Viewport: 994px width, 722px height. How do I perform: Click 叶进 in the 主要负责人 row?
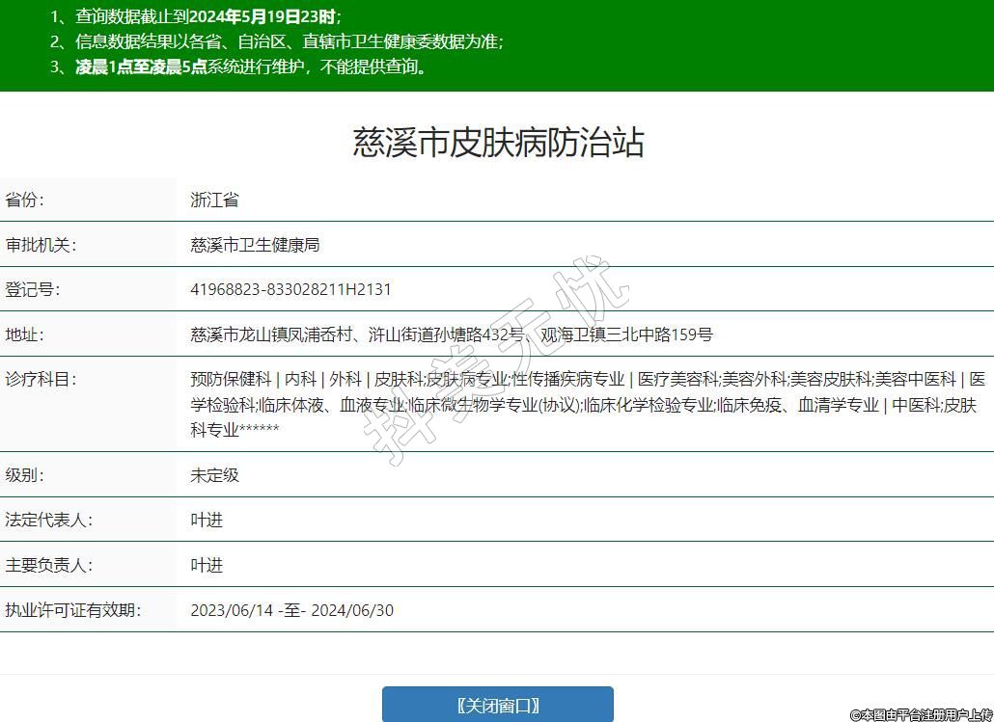click(x=207, y=565)
